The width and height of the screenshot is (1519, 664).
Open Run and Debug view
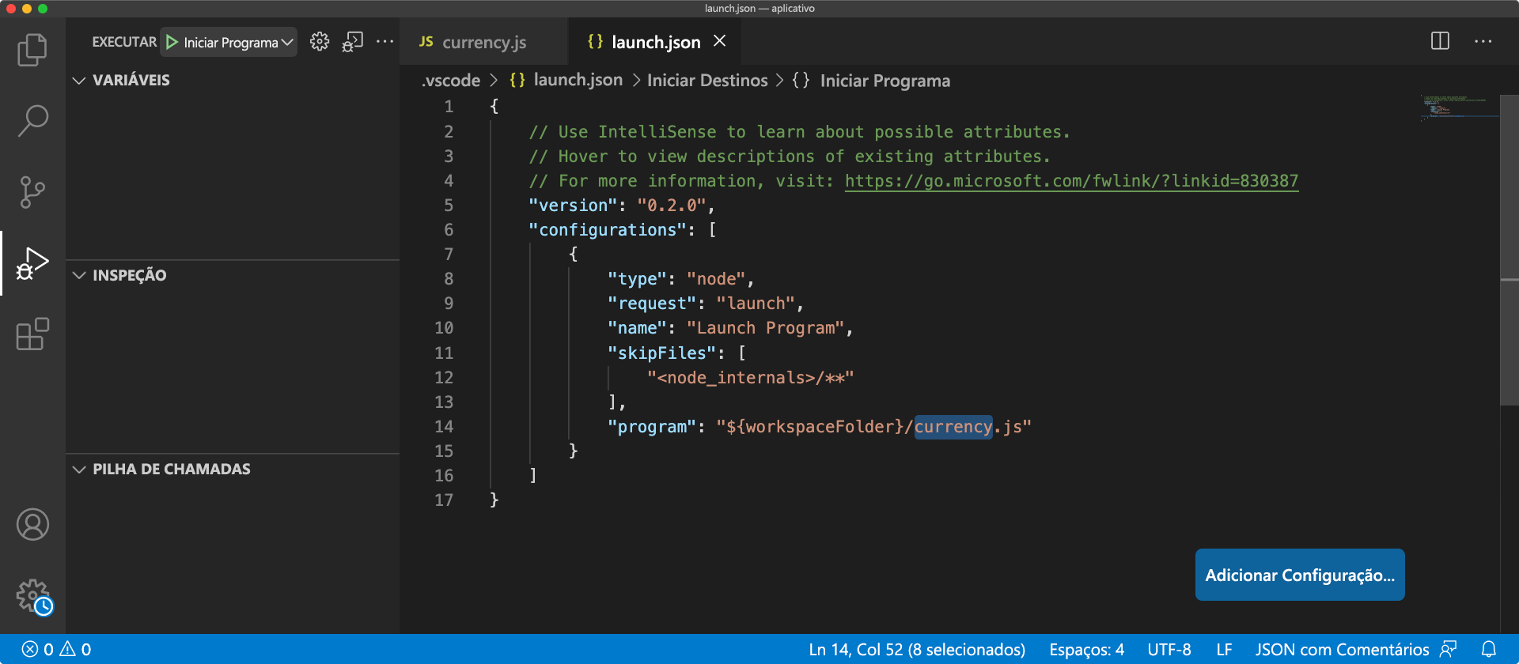[x=32, y=263]
